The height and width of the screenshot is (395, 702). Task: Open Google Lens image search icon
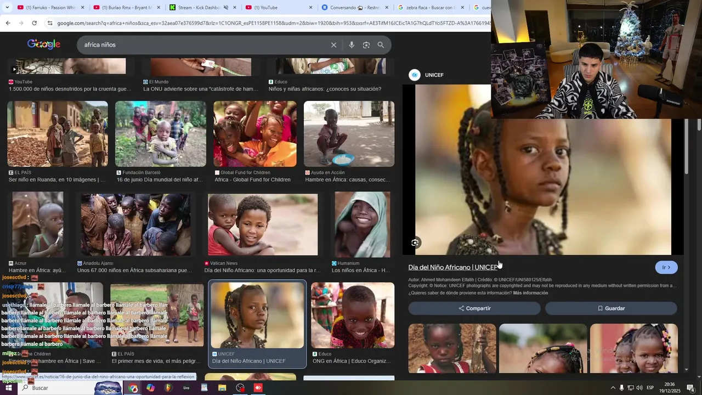tap(366, 45)
